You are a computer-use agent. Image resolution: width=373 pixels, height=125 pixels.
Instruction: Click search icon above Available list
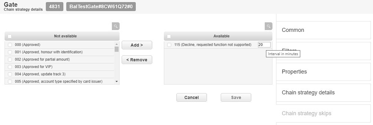point(268,26)
